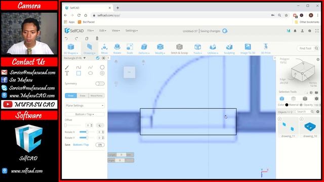Open the Utilities tool menu
324x182 pixels.
tap(213, 49)
